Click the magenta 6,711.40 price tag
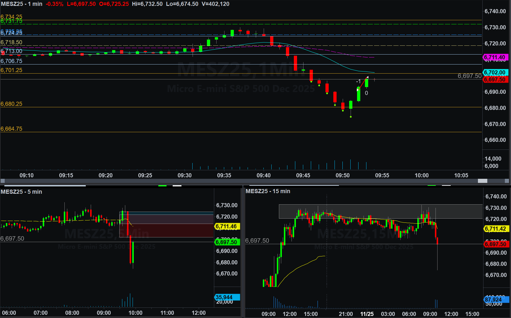The image size is (511, 318). [495, 57]
